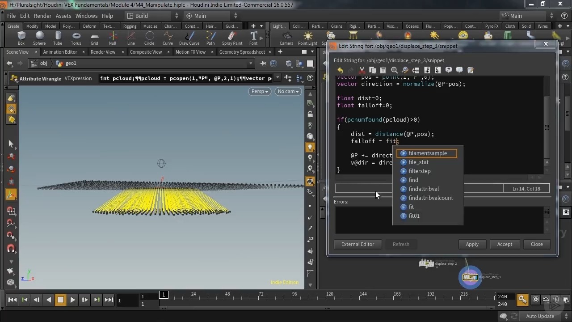Toggle the viewport lighting bulb icon
This screenshot has height=322, width=572.
(x=310, y=147)
